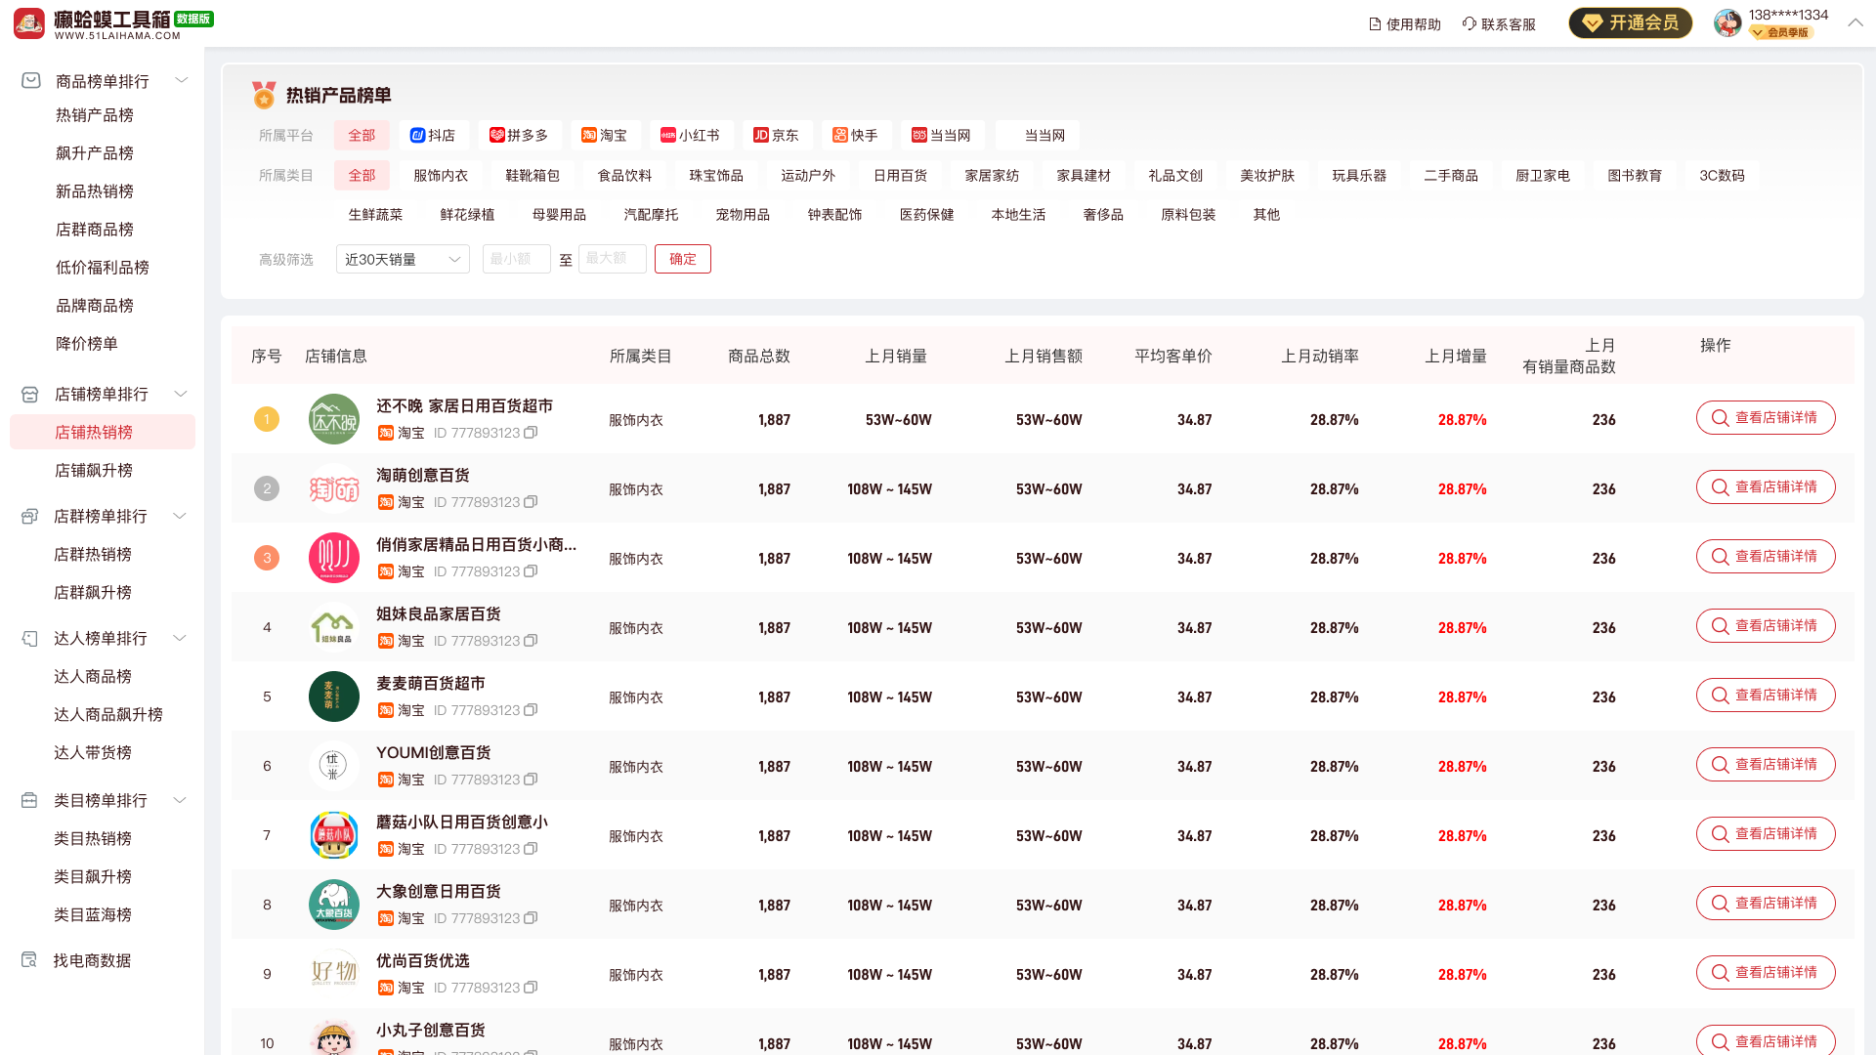Click the user avatar in header

click(x=1727, y=23)
